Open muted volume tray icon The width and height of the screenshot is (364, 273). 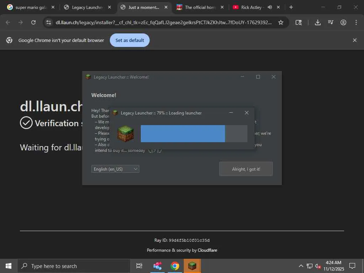coord(318,266)
